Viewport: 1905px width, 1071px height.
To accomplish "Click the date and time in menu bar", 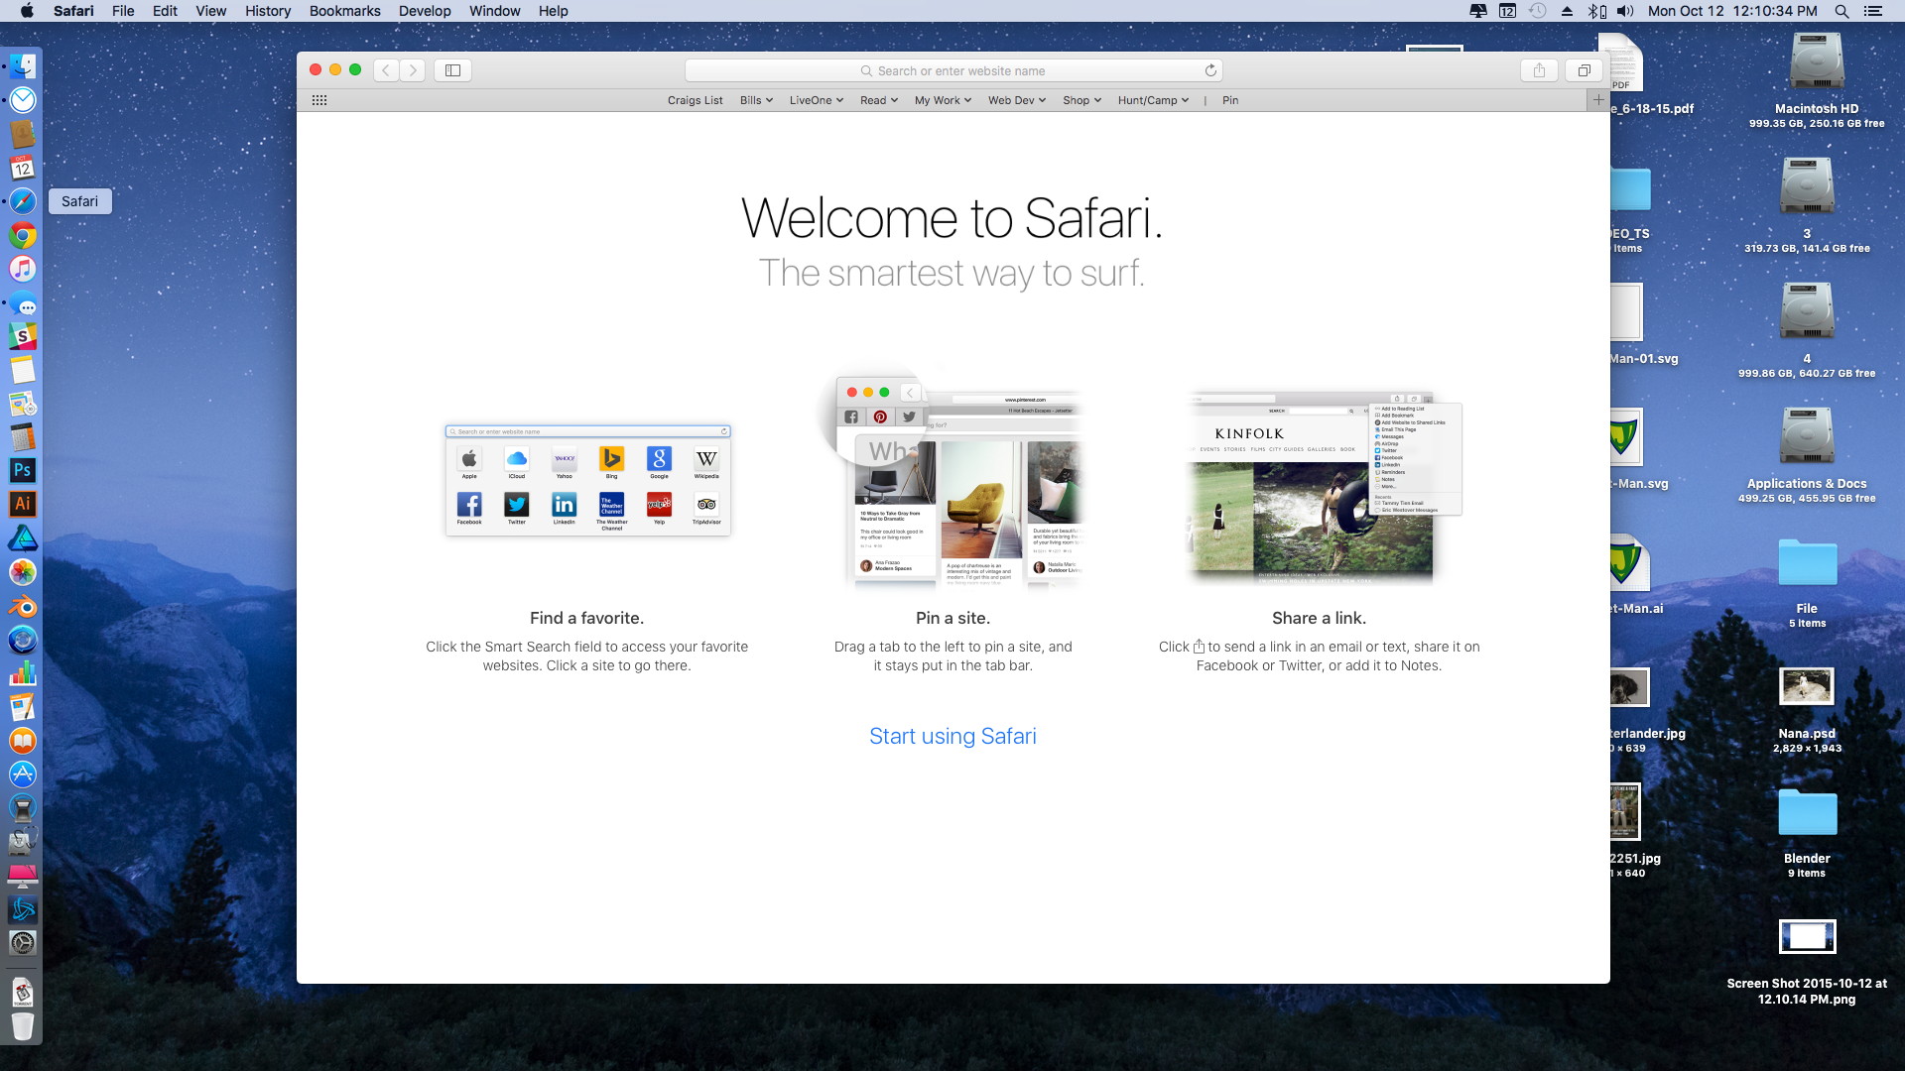I will point(1732,11).
